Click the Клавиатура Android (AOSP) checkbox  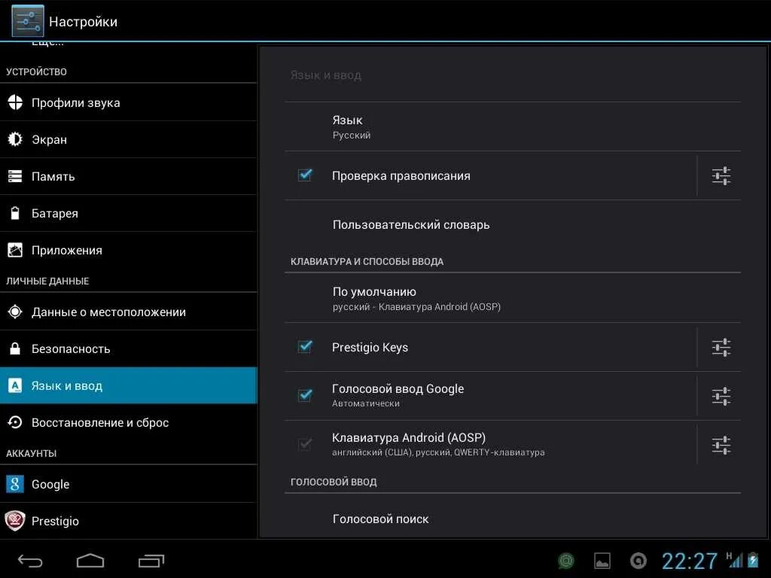[x=305, y=444]
